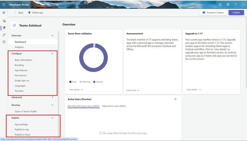247x141 pixels.
Task: Click View details under Teams Store validation
Action: [76, 90]
